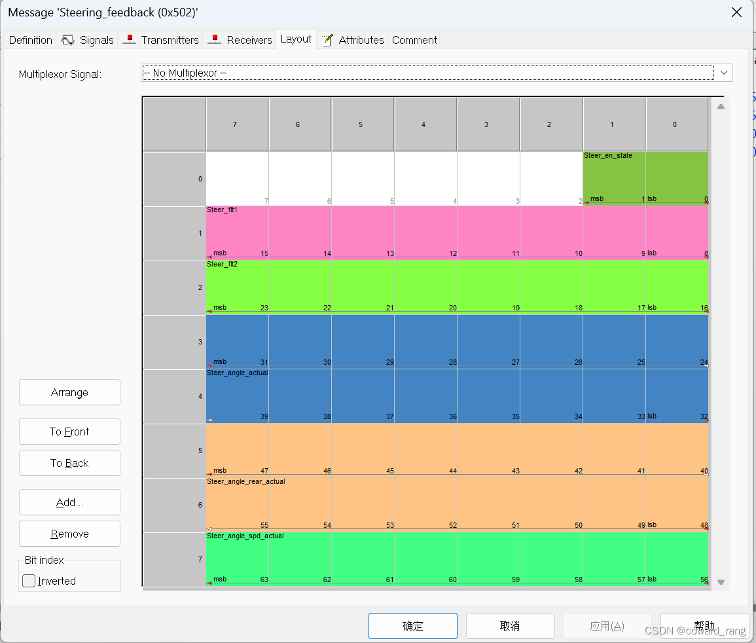
Task: Click empty bit cell 2 in byte 0
Action: click(x=552, y=179)
